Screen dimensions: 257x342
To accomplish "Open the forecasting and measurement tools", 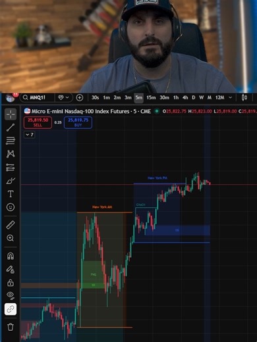I will click(11, 168).
